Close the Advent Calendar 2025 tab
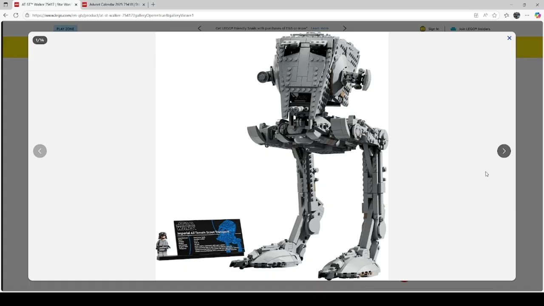 pos(144,5)
